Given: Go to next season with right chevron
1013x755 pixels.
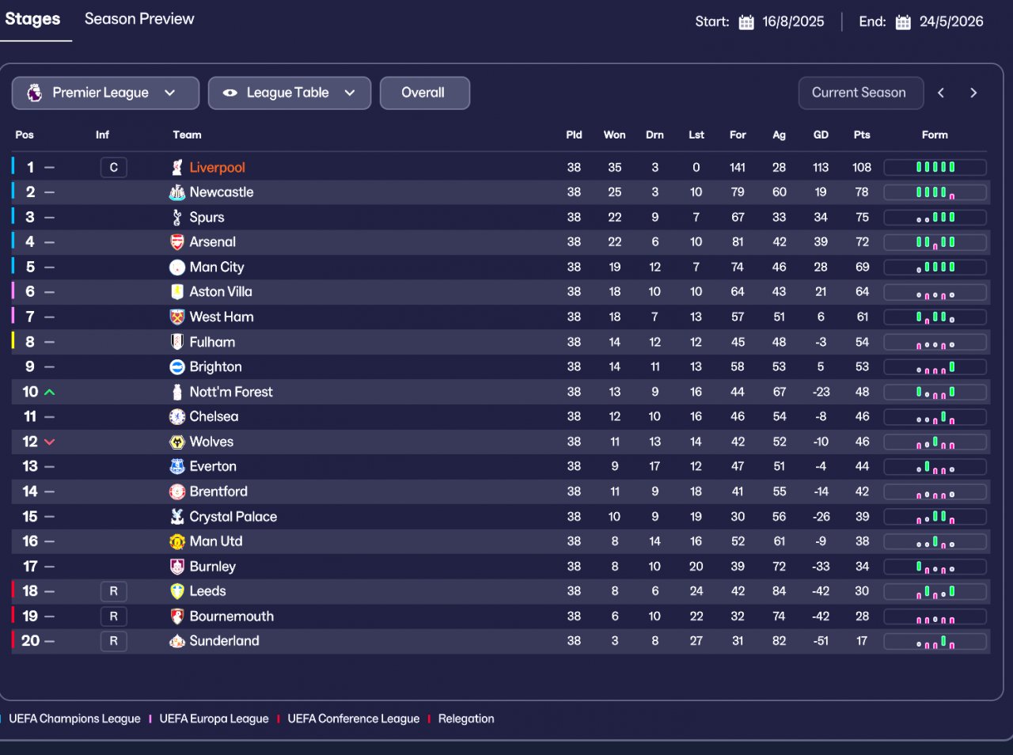Looking at the screenshot, I should (x=973, y=93).
